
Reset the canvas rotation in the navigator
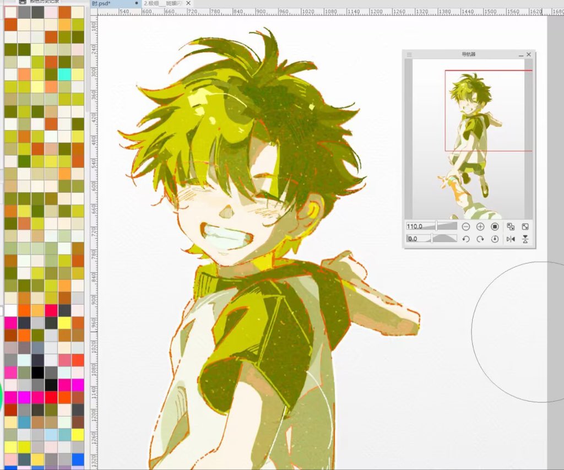point(495,239)
